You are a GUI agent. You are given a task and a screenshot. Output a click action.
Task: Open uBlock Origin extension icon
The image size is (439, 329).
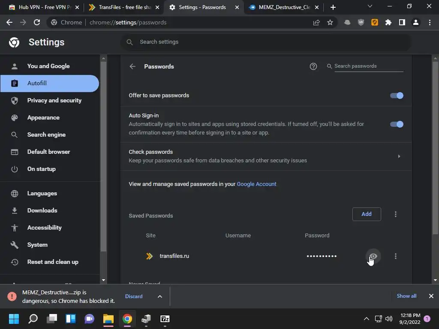click(x=361, y=22)
